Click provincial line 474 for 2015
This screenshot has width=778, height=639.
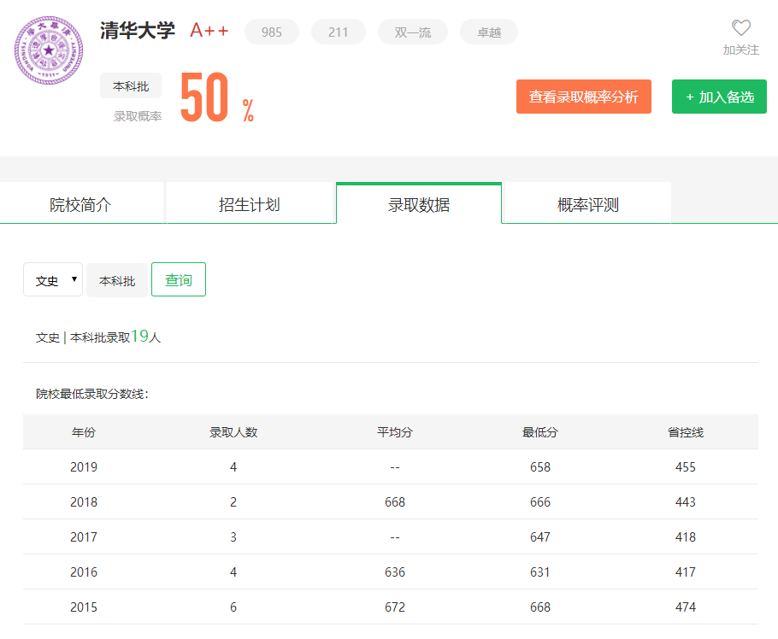pyautogui.click(x=685, y=607)
